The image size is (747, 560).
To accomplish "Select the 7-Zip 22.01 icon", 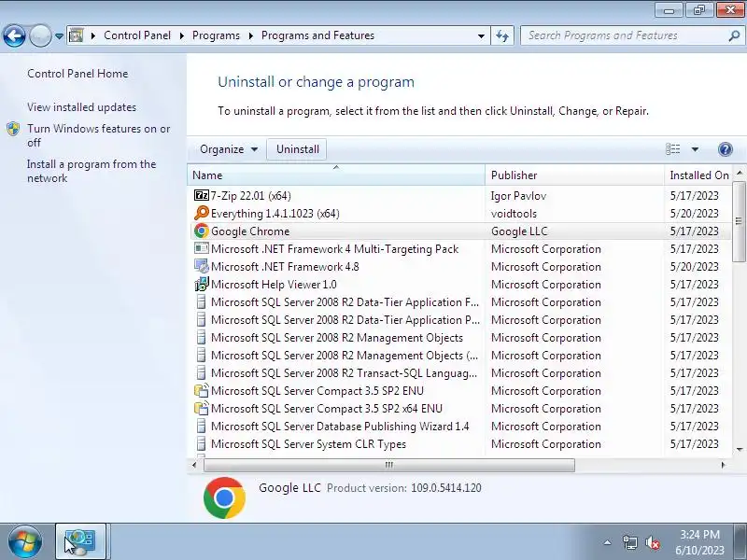I will click(x=202, y=195).
